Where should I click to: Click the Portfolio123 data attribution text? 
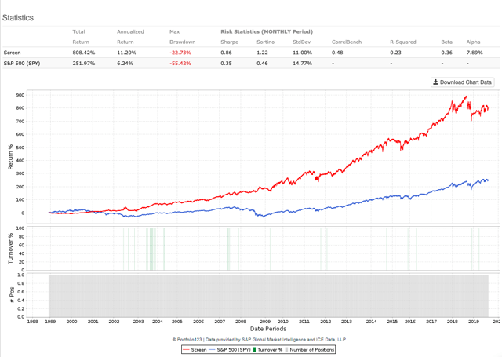coord(259,340)
